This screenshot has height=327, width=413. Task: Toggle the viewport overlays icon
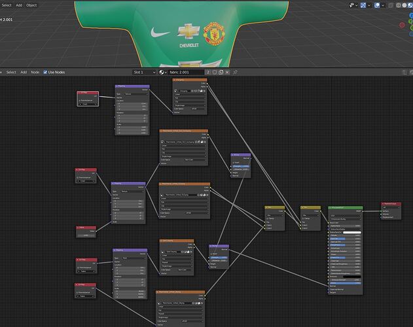pos(377,5)
